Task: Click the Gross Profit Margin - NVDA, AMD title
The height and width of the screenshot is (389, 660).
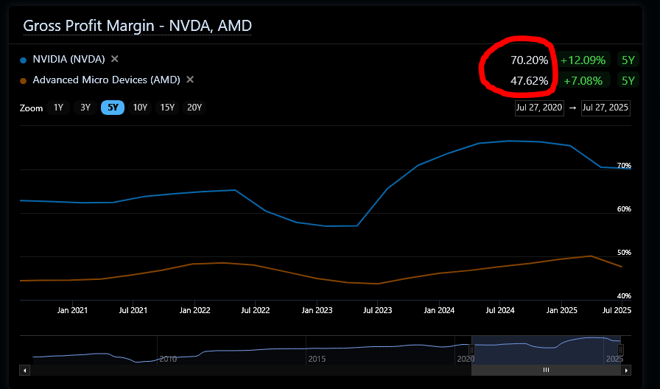Action: [x=137, y=26]
